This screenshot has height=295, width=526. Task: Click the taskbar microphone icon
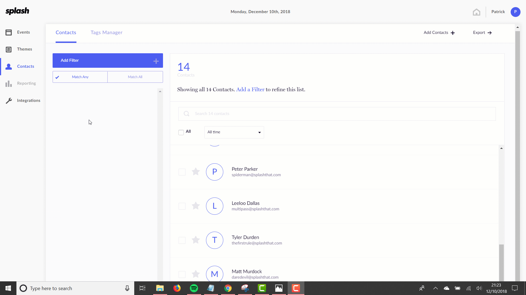pos(127,288)
